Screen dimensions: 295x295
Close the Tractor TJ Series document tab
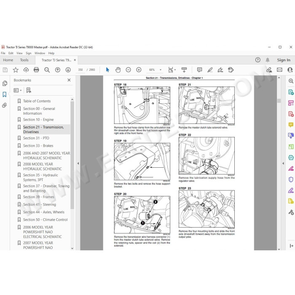75,60
